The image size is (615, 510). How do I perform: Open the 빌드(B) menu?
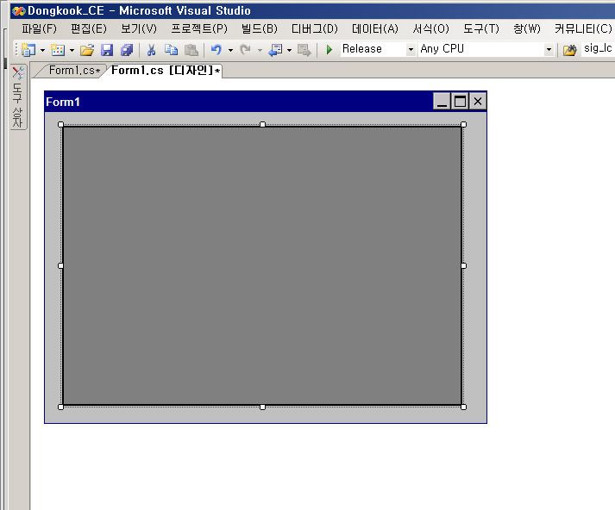coord(260,29)
